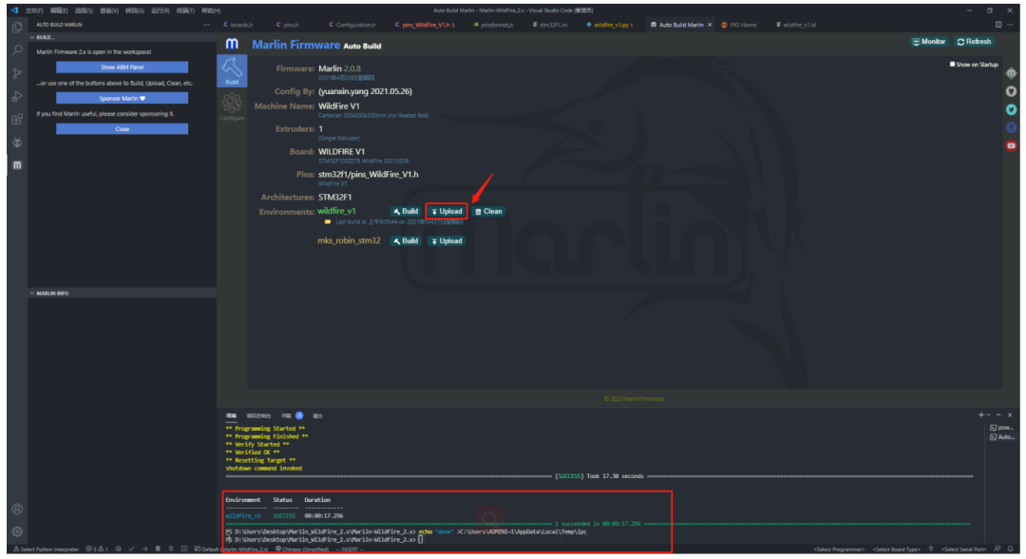Click Select Board Type in the status bar
This screenshot has width=1026, height=559.
tap(897, 549)
